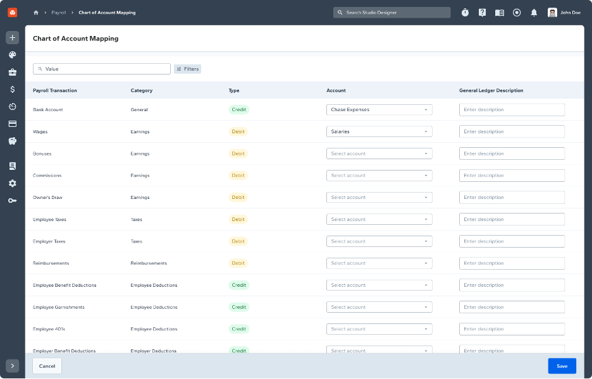Screen dimensions: 592x379
Task: Click the plus add icon in sidebar
Action: [x=13, y=38]
